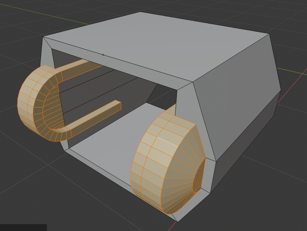307x231 pixels.
Task: Click the dark panel in the bottom-left corner
Action: 23,228
